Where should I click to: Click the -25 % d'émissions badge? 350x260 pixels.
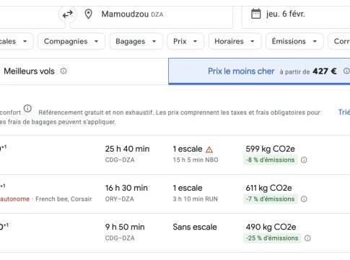pyautogui.click(x=272, y=238)
